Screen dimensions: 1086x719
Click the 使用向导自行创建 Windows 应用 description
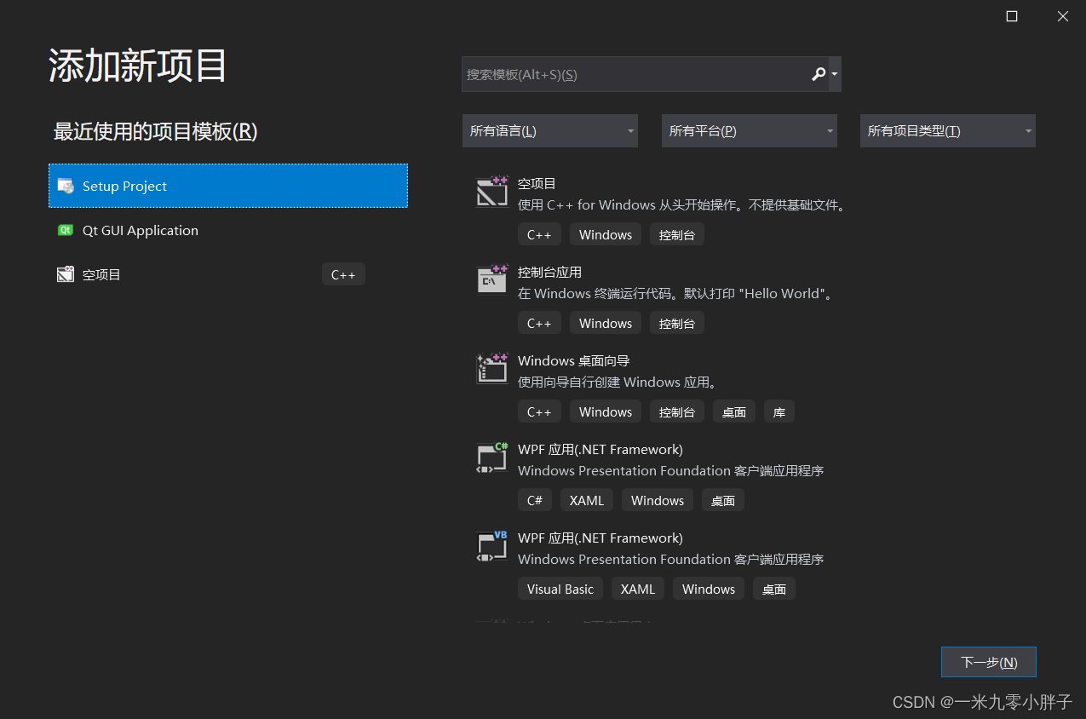pyautogui.click(x=619, y=383)
